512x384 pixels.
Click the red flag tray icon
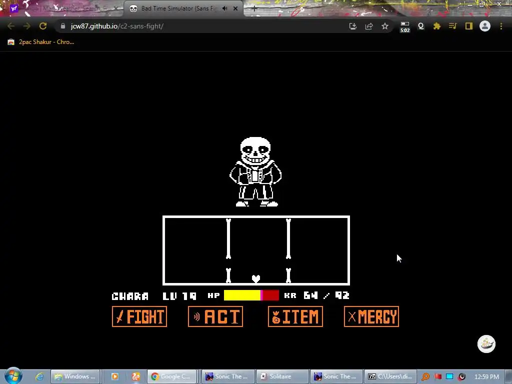[x=438, y=376]
